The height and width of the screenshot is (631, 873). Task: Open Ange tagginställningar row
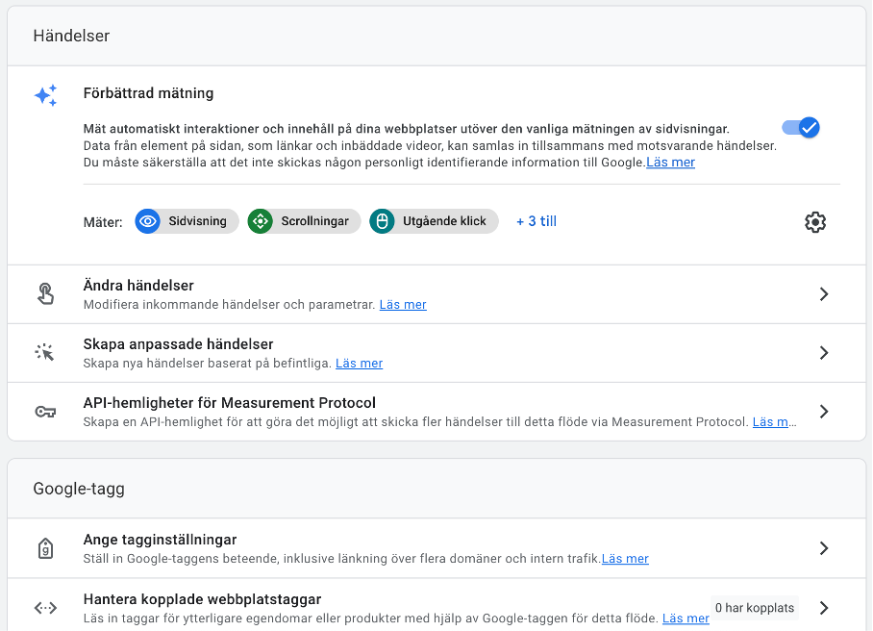click(x=436, y=548)
